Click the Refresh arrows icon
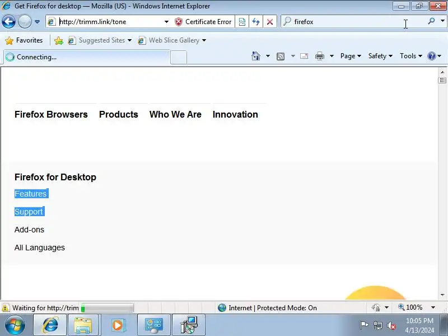The width and height of the screenshot is (448, 336). pos(256,22)
